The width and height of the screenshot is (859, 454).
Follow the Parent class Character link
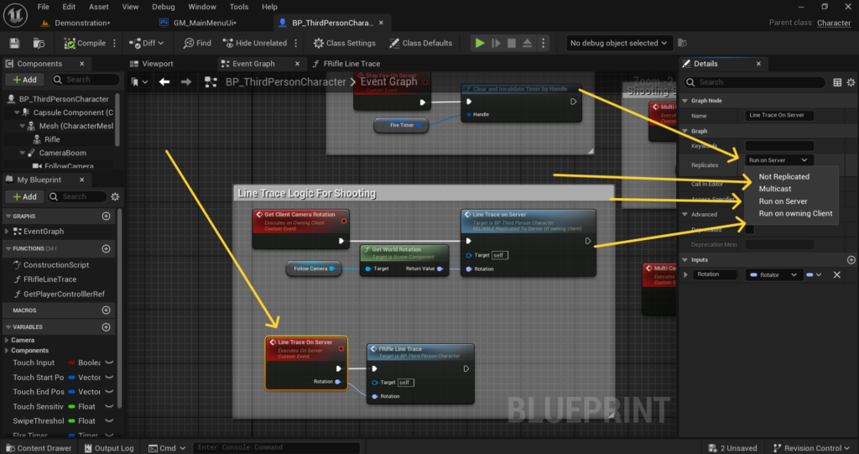point(834,23)
